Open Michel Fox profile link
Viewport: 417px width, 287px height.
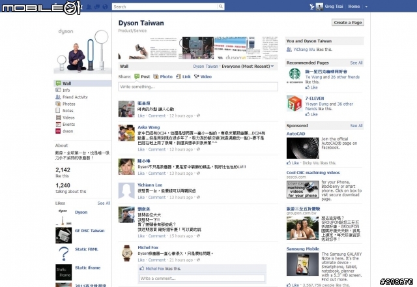148,248
